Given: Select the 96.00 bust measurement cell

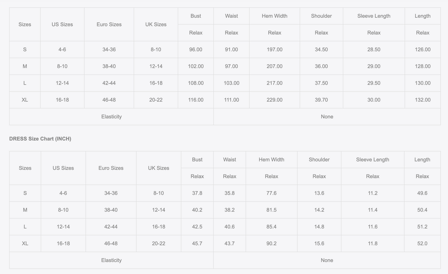Looking at the screenshot, I should (196, 50).
